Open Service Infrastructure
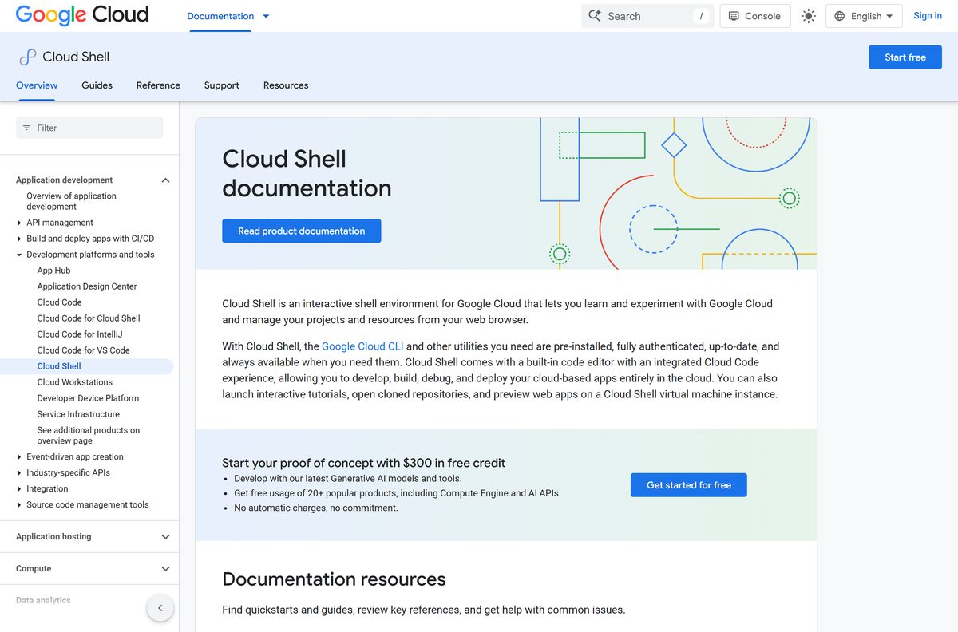 78,414
